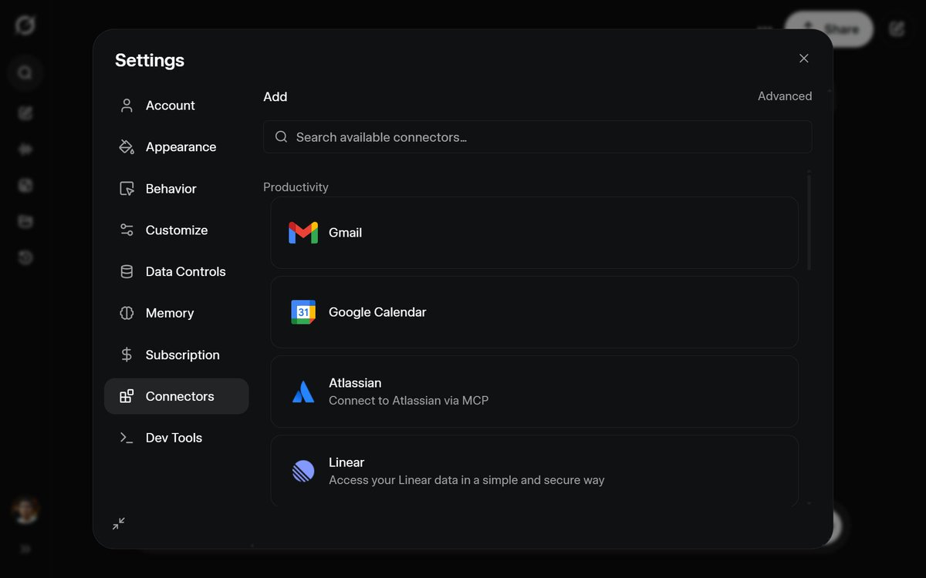926x578 pixels.
Task: Select the Data Controls database icon
Action: click(127, 272)
